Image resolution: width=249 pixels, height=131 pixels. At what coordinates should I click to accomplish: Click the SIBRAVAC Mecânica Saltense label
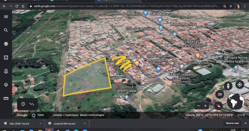click(x=192, y=44)
